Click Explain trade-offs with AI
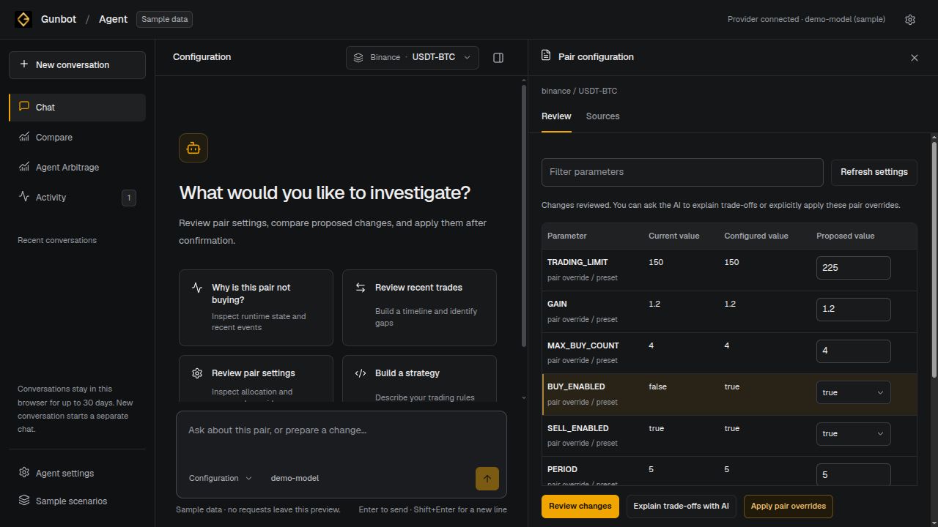This screenshot has width=938, height=527. [681, 507]
